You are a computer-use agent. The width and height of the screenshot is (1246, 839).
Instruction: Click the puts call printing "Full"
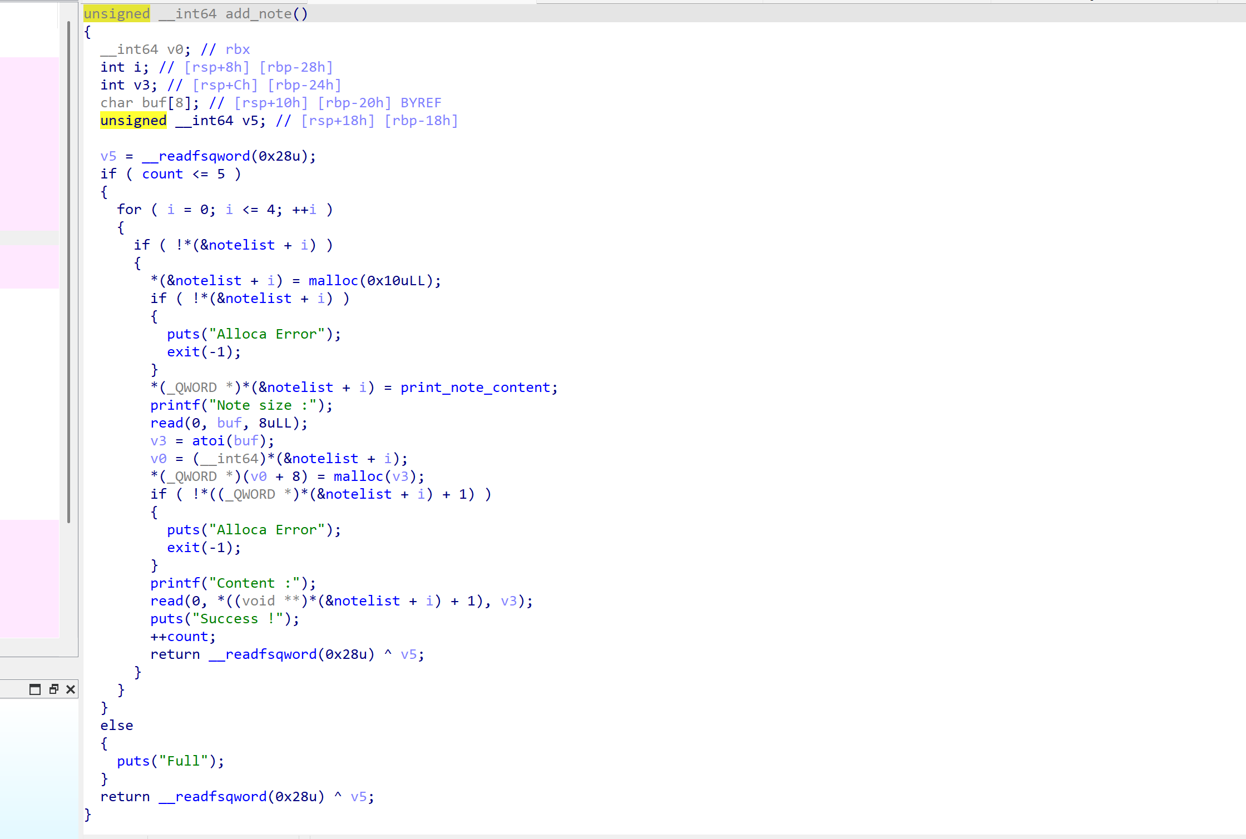[133, 761]
